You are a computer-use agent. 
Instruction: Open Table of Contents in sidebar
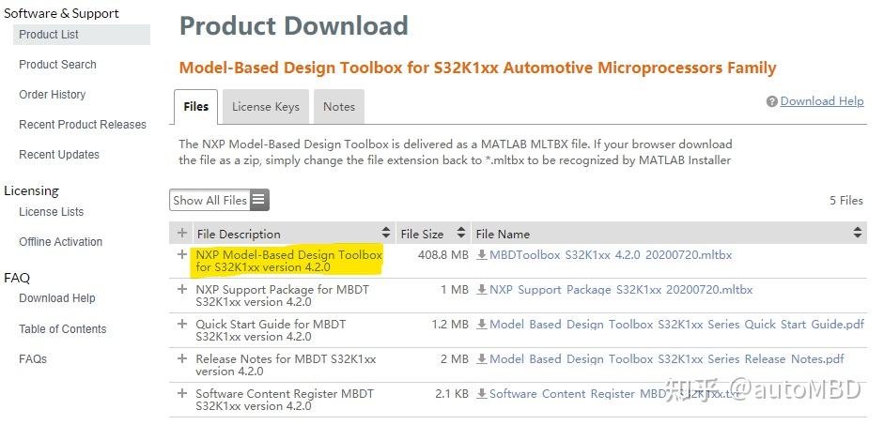click(x=63, y=329)
